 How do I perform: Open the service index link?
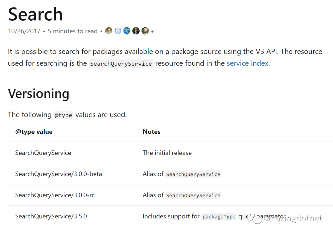[x=247, y=63]
